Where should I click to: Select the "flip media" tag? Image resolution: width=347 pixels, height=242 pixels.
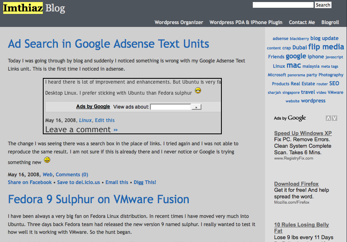pyautogui.click(x=326, y=47)
